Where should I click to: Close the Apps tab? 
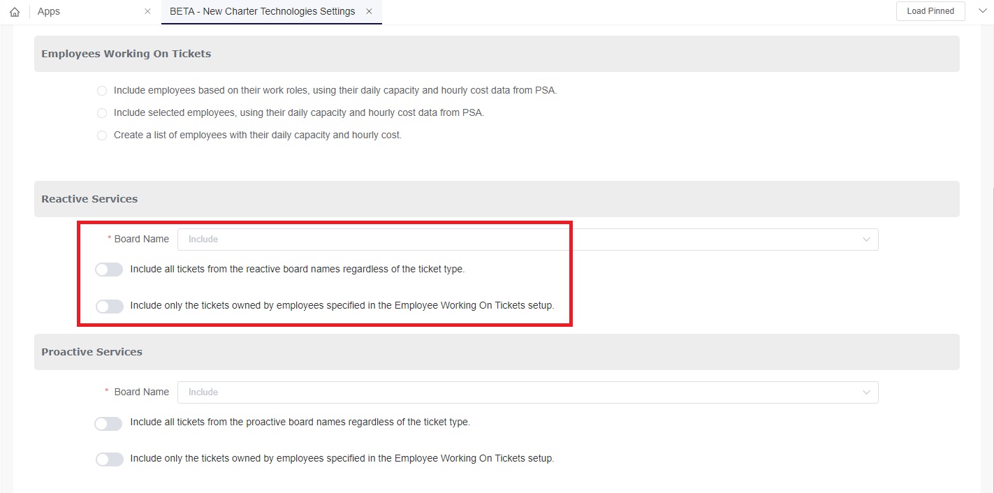click(147, 12)
